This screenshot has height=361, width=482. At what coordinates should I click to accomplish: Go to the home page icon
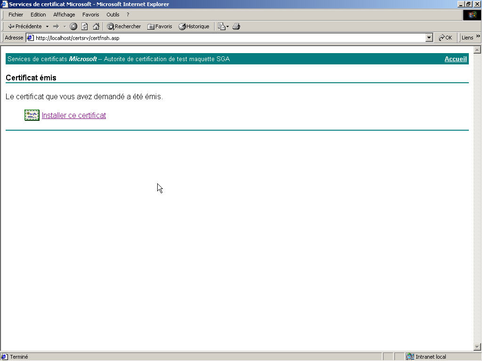pos(96,26)
